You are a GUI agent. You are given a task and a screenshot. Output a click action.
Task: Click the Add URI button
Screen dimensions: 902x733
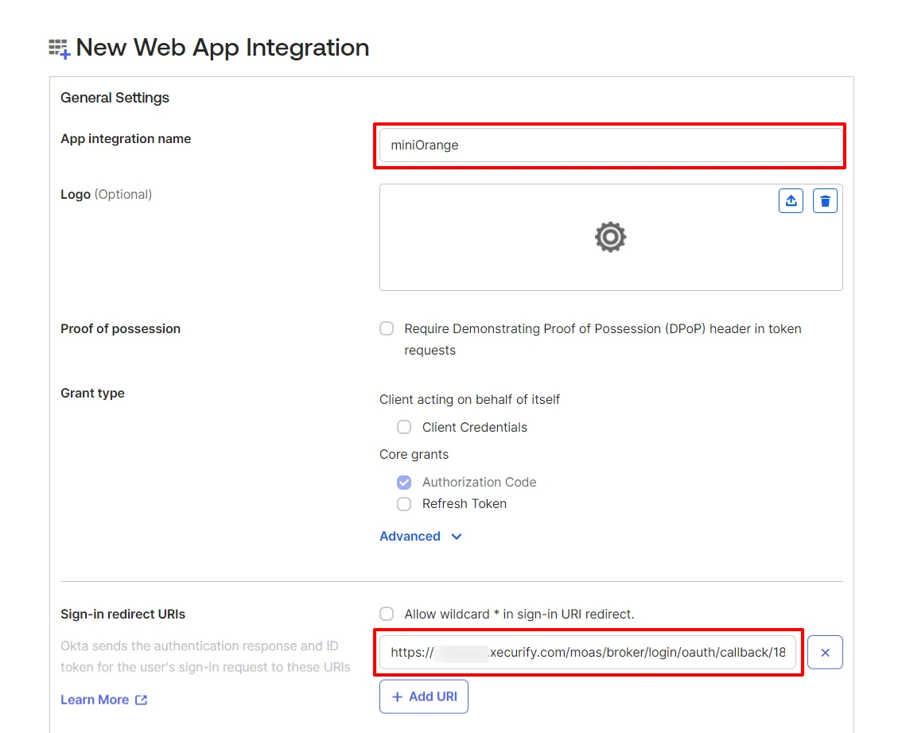tap(424, 696)
